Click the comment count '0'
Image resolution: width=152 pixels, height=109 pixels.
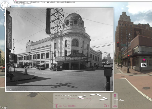tap(108, 106)
